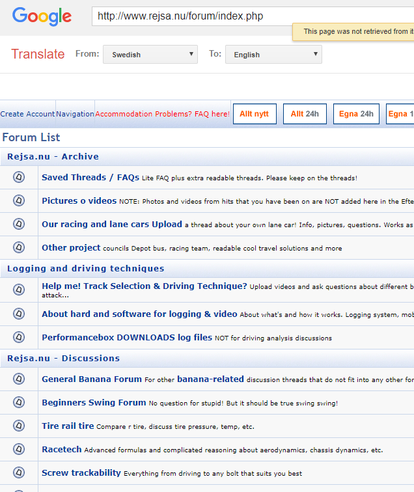
Task: Click text 'councils Depot bus, racing team'
Action: pos(157,249)
